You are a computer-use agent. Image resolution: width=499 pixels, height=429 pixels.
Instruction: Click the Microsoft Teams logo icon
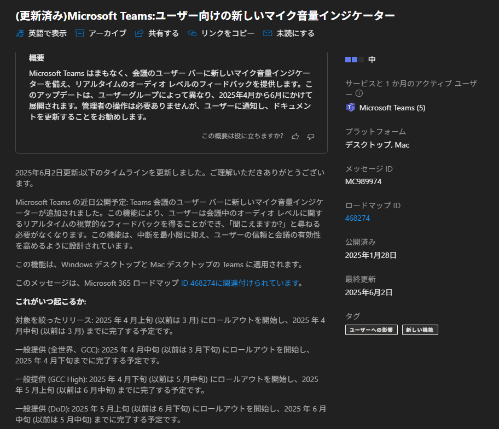pyautogui.click(x=350, y=108)
